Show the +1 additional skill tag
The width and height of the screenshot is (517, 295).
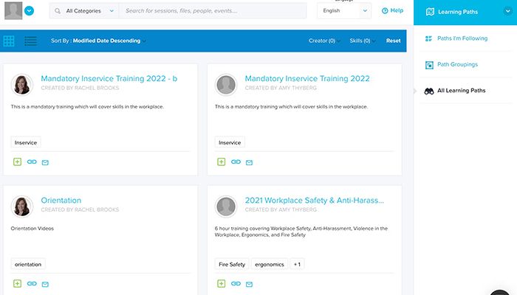coord(297,264)
